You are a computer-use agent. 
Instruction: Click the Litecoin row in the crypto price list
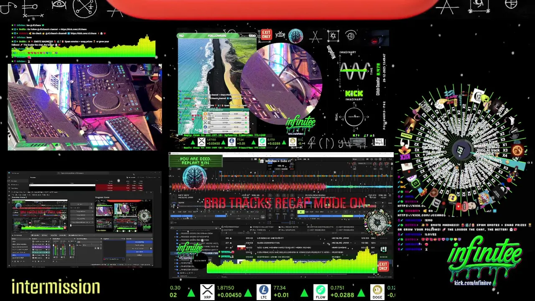(226, 127)
